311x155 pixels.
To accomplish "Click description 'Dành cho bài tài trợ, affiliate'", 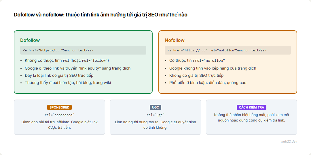I will coord(60,125).
